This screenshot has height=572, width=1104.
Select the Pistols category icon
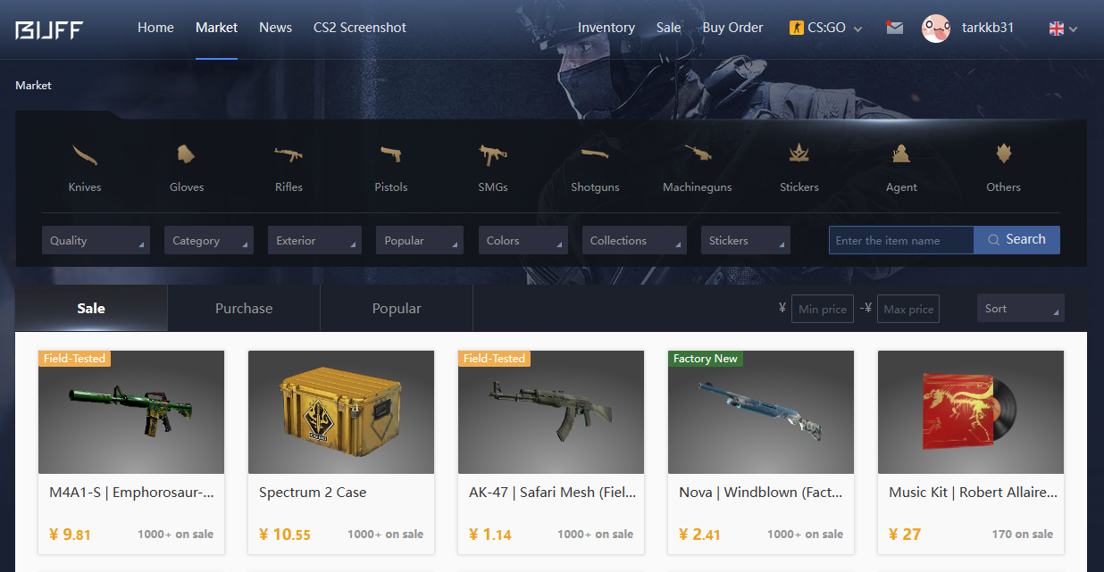tap(390, 154)
